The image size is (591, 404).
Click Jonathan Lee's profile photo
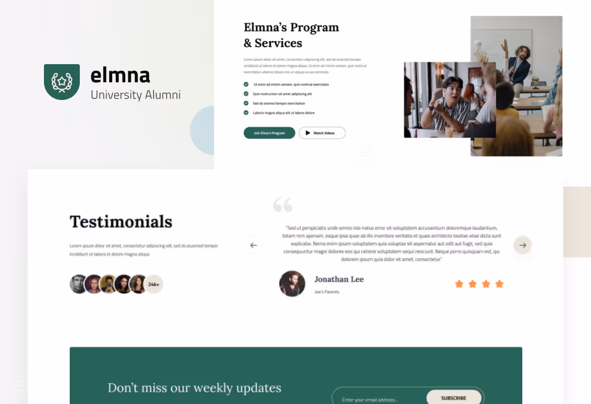292,284
